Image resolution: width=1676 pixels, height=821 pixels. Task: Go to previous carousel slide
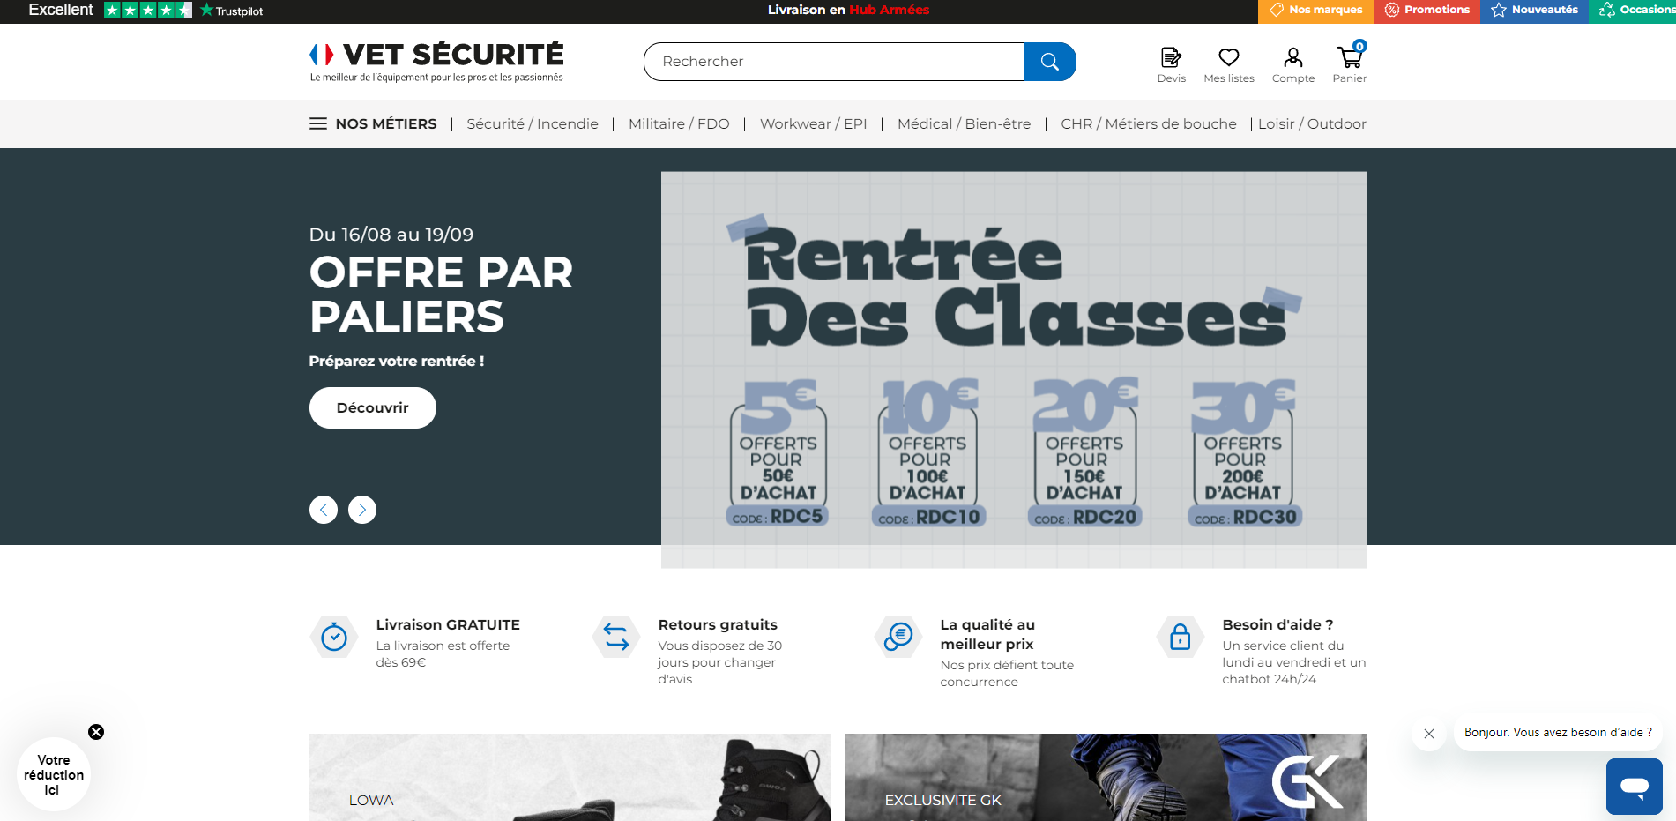coord(324,510)
